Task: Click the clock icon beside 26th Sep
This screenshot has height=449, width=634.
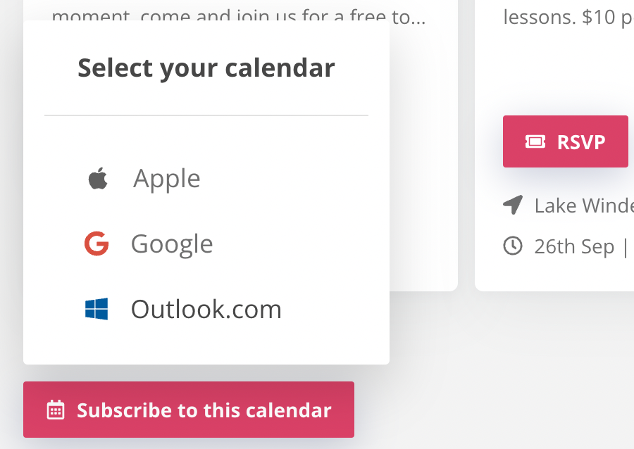Action: pyautogui.click(x=511, y=246)
